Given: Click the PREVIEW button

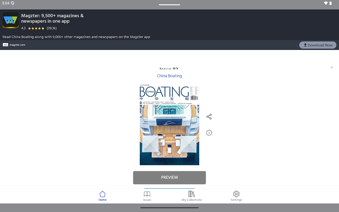Looking at the screenshot, I should [169, 178].
